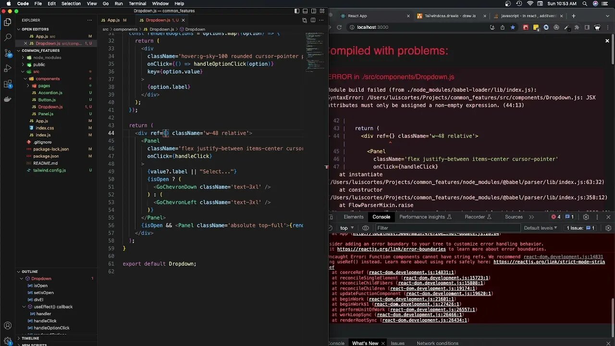Open Accounts icon in activity bar

(x=8, y=326)
